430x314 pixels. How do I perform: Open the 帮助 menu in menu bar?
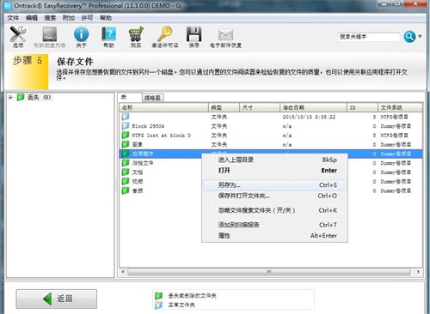click(106, 18)
